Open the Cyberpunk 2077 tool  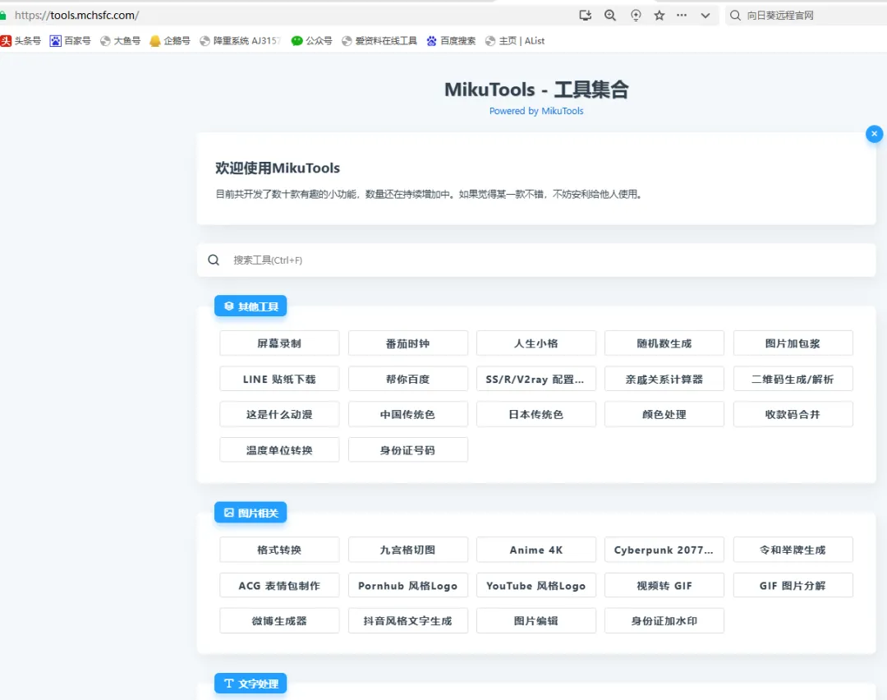(x=664, y=550)
